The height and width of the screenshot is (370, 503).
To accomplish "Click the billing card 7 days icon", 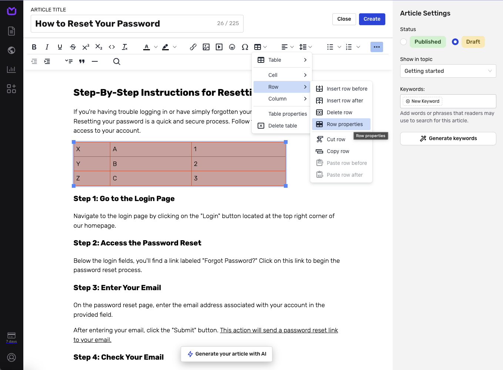I will click(x=11, y=337).
